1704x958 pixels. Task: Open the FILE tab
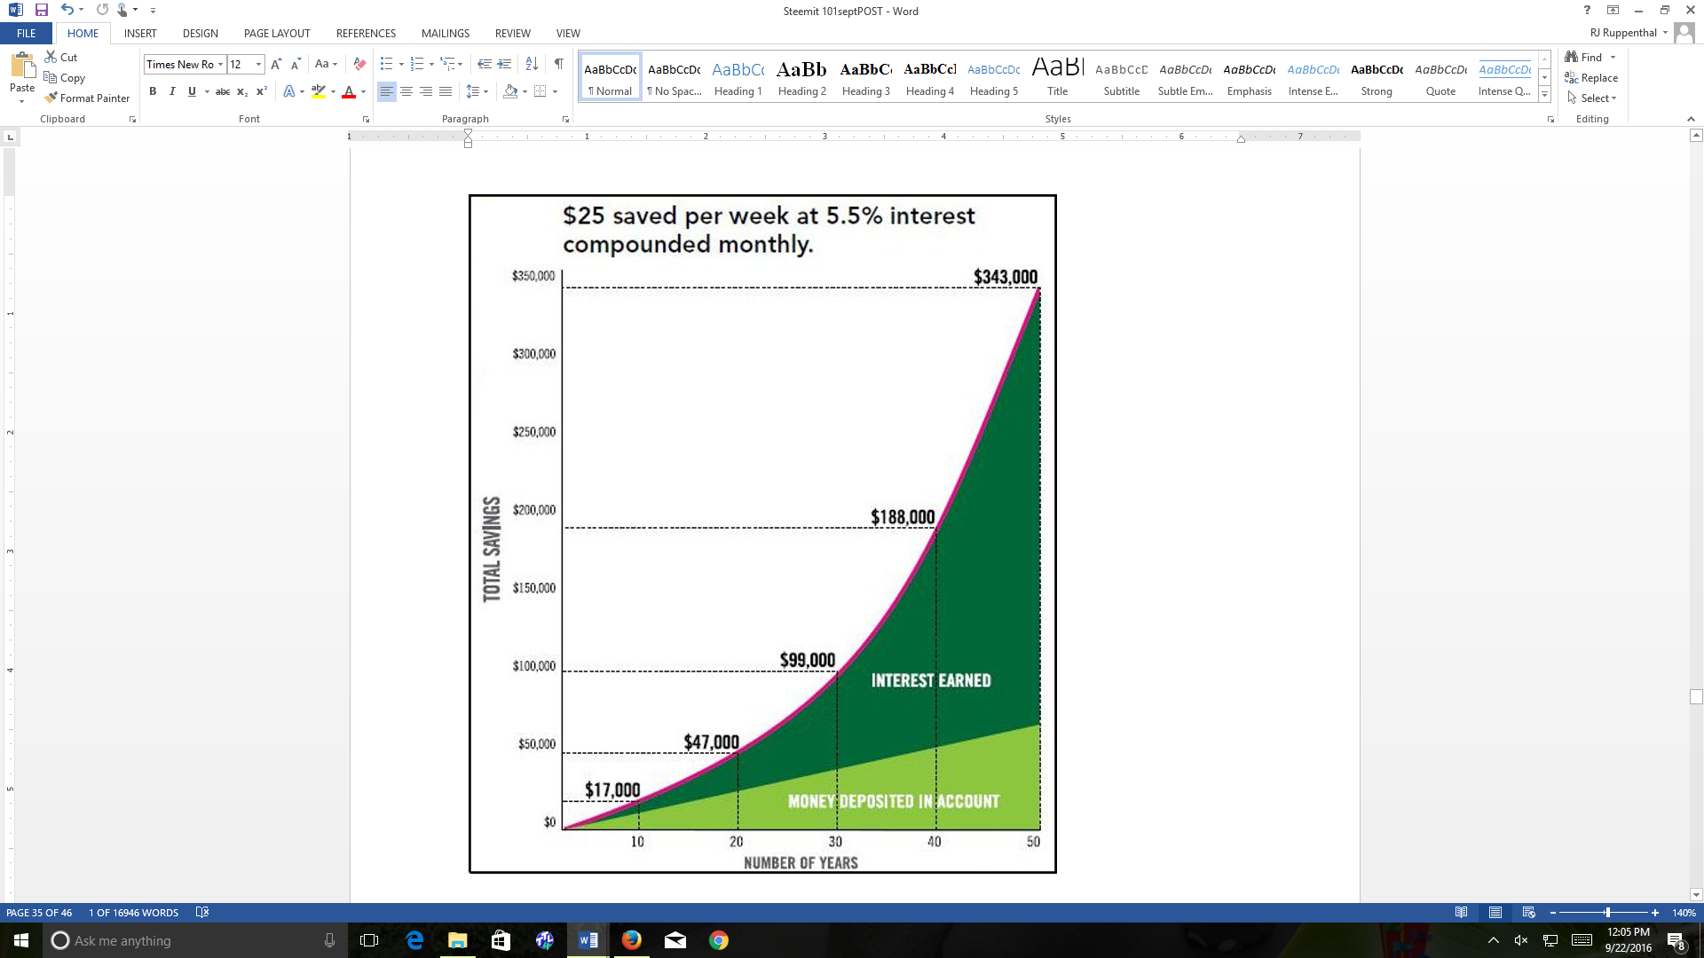(x=27, y=33)
